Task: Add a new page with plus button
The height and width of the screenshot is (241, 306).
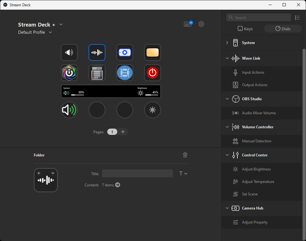Action: [x=123, y=132]
